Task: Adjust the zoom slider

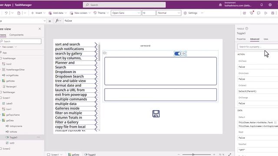Action: (x=193, y=155)
